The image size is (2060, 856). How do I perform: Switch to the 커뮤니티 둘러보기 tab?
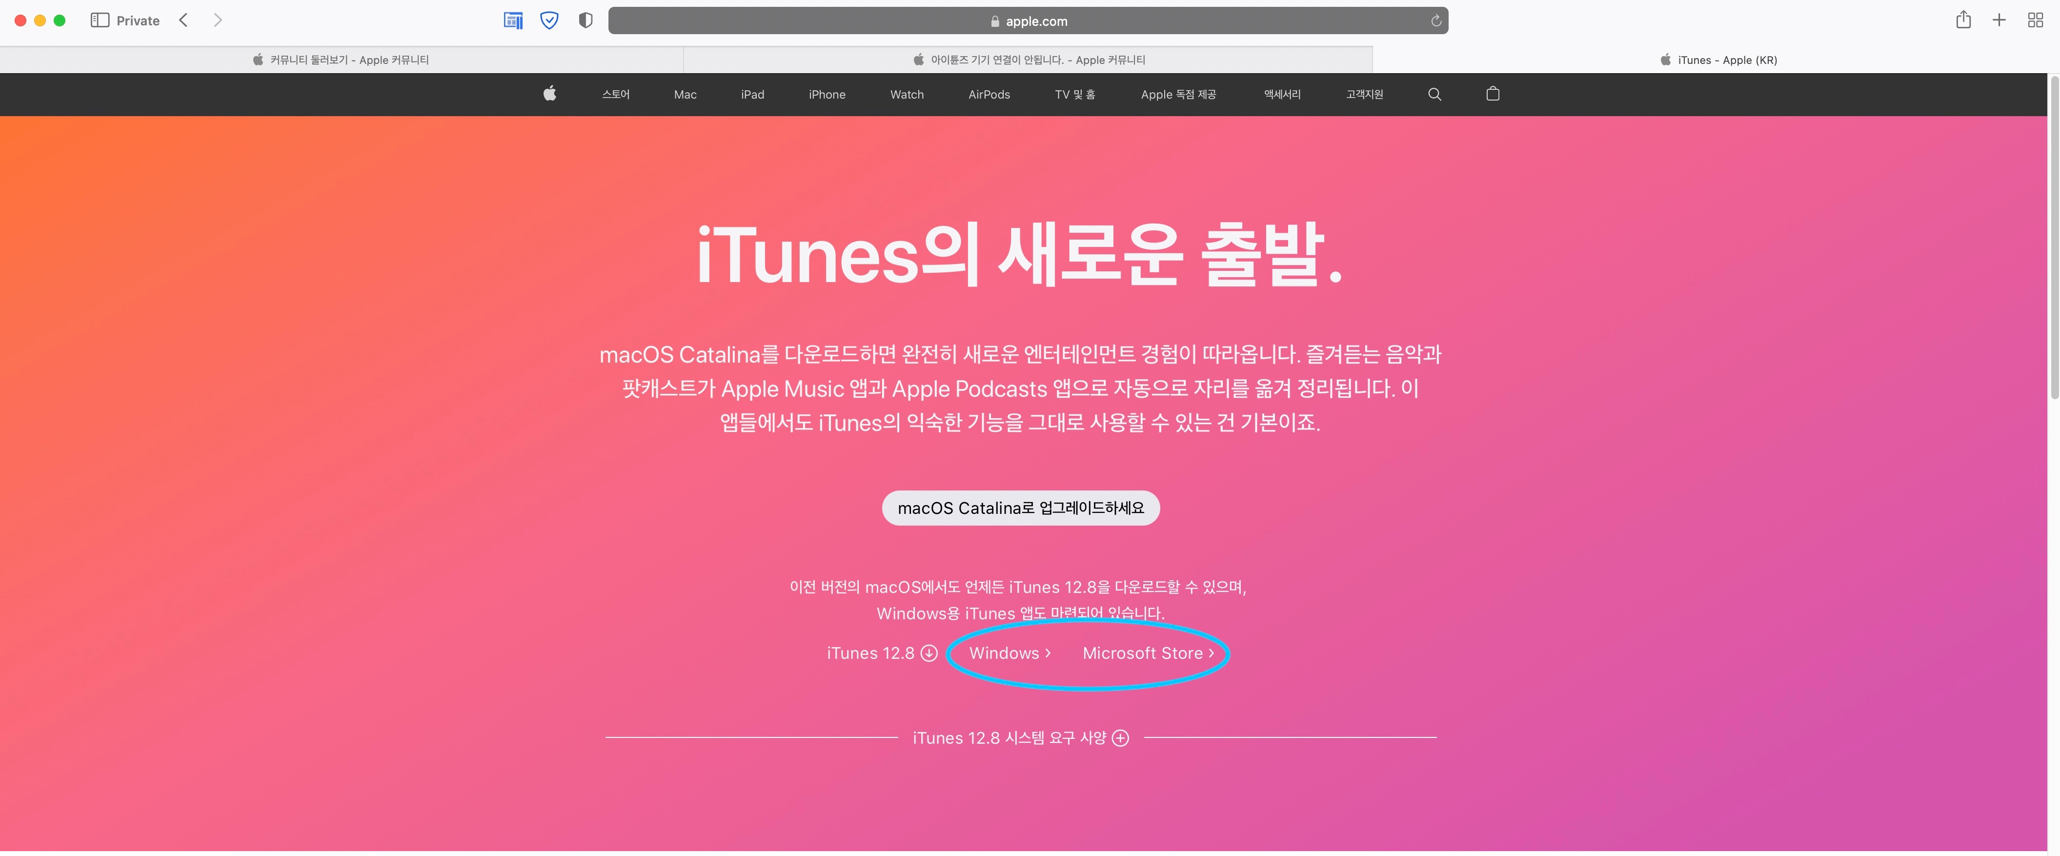(x=342, y=60)
